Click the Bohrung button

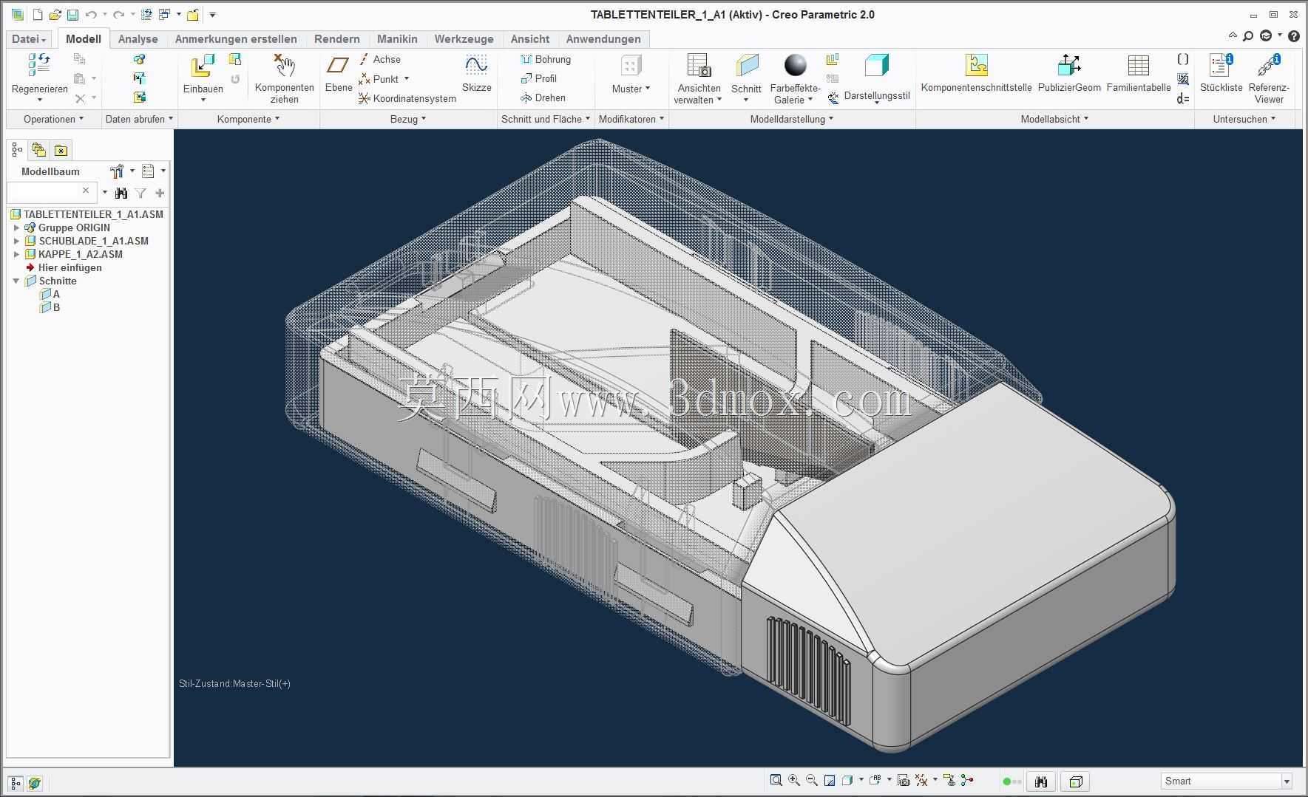click(x=545, y=59)
